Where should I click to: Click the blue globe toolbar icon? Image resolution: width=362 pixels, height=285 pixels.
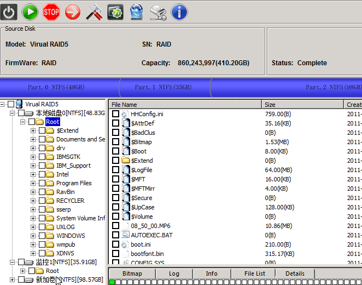pyautogui.click(x=137, y=12)
